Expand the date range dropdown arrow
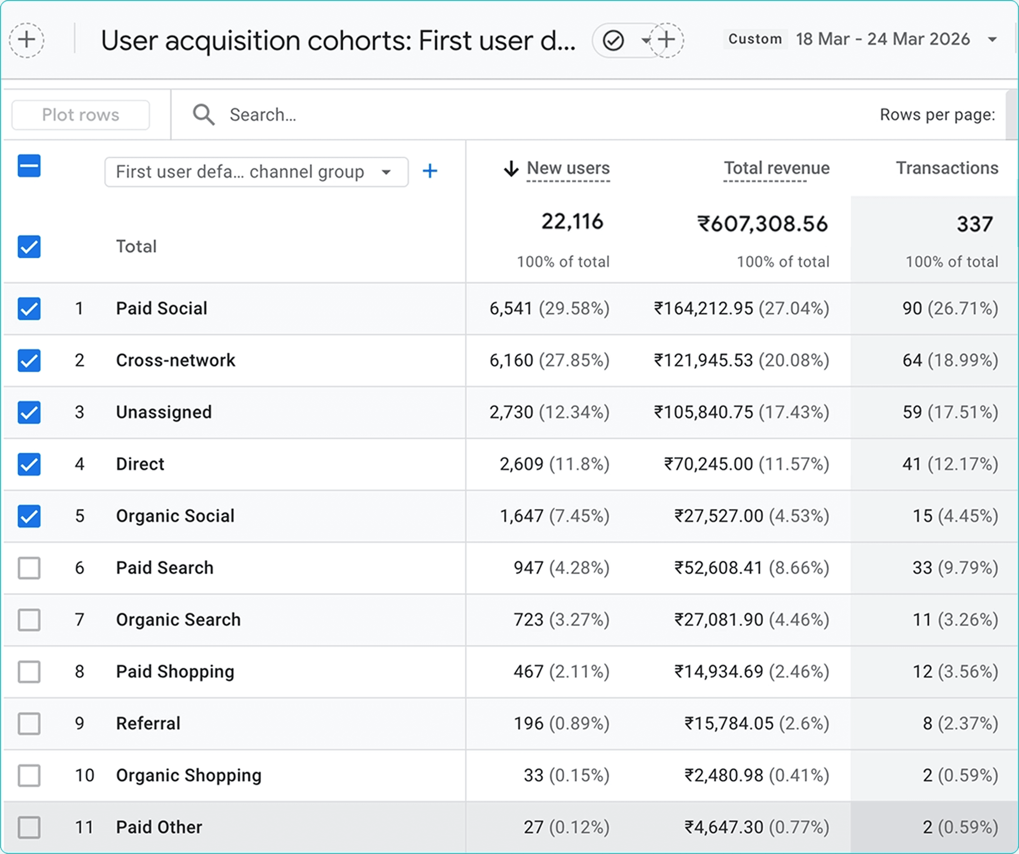 click(992, 40)
